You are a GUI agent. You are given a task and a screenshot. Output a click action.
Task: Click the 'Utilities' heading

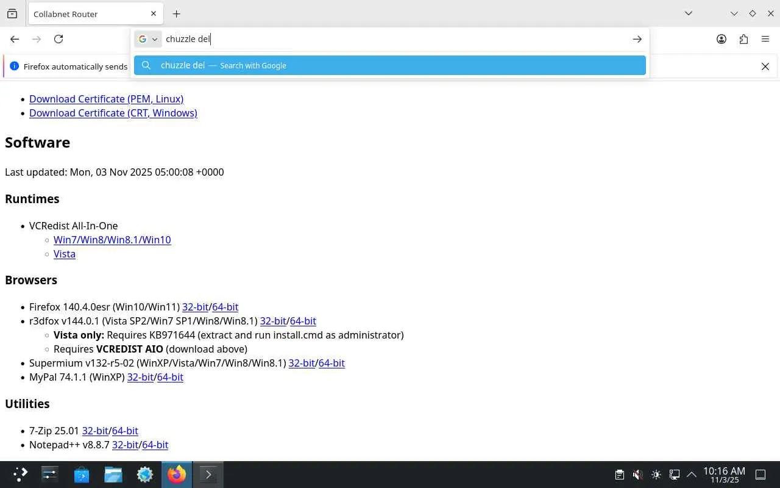pyautogui.click(x=27, y=404)
